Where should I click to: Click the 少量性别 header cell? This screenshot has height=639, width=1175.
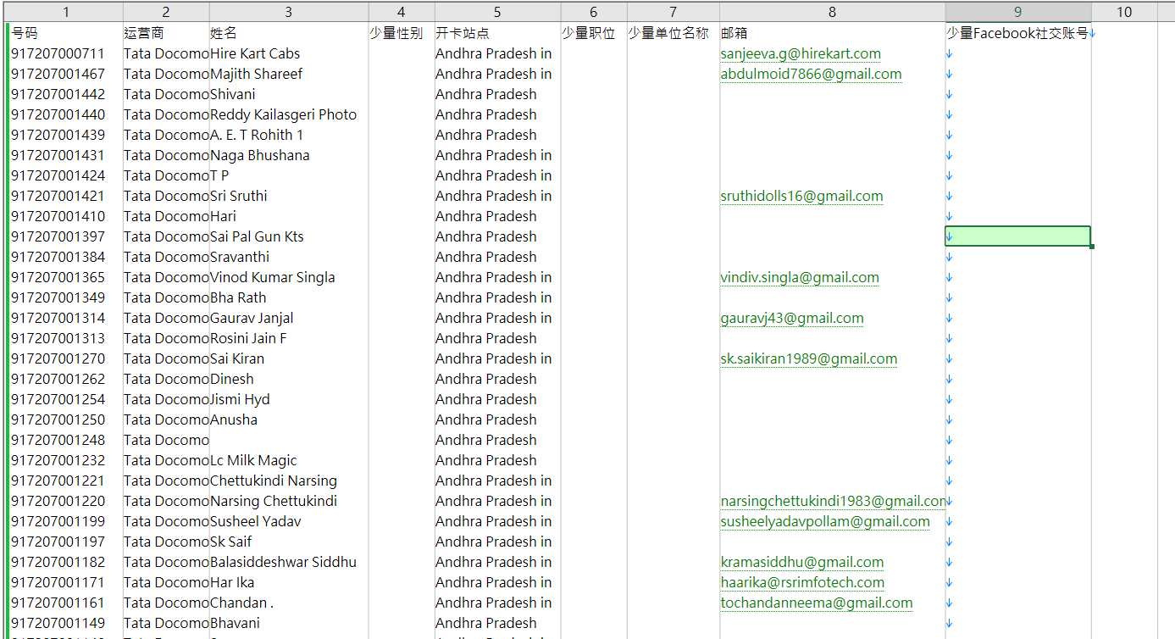402,33
